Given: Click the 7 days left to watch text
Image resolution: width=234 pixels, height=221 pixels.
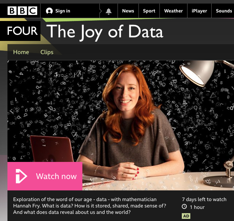Looking at the screenshot, I should [204, 199].
